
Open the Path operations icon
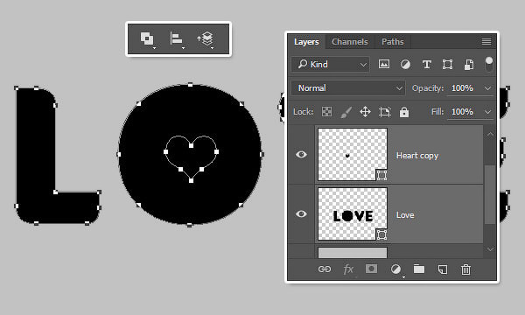[x=147, y=38]
